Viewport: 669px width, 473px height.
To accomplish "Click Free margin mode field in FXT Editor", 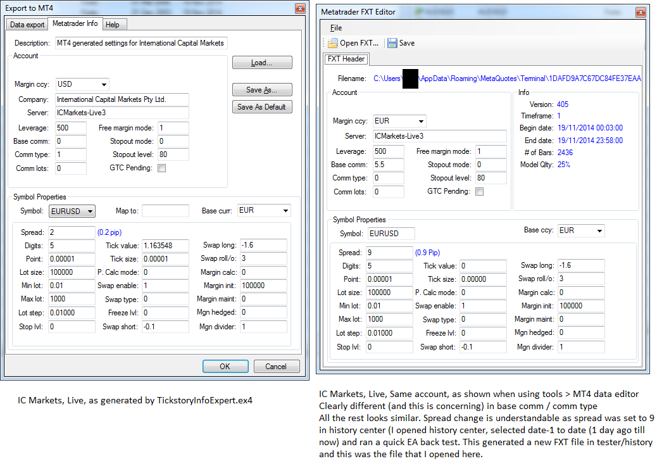I will [x=491, y=151].
